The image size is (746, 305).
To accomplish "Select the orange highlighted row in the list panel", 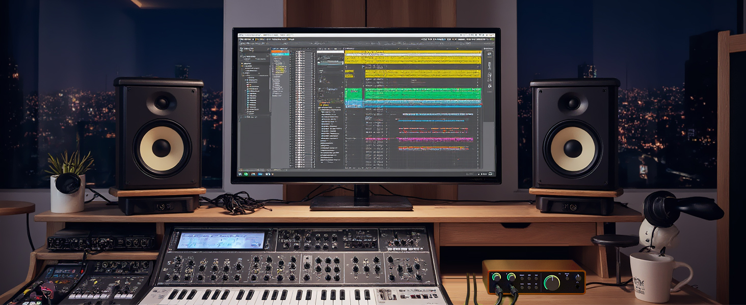I will tap(280, 51).
